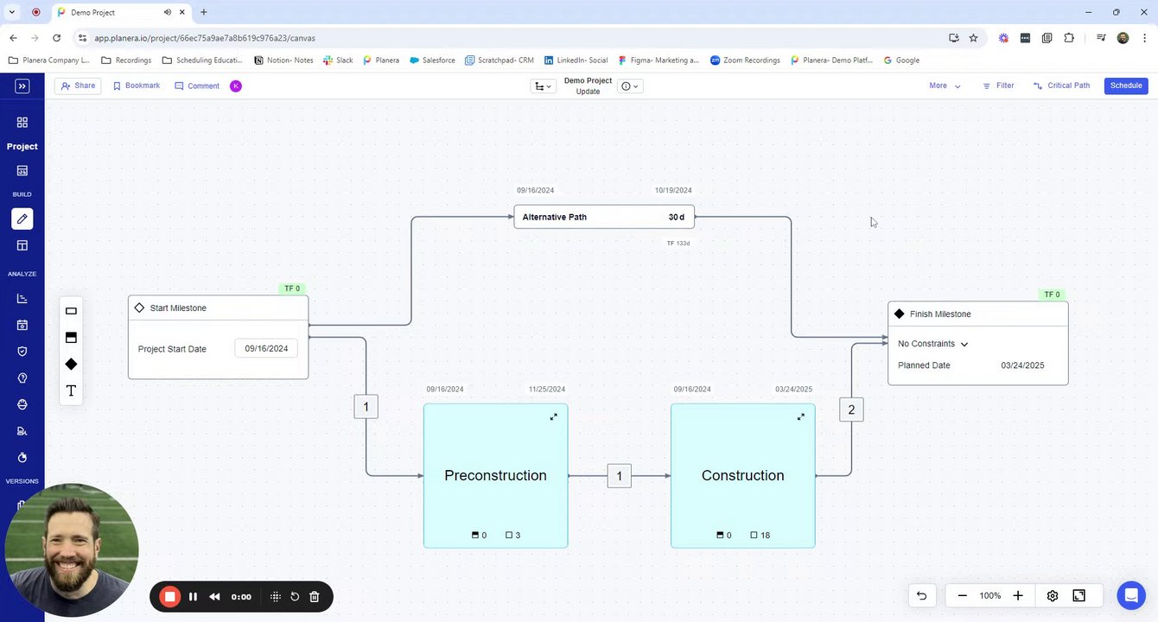The height and width of the screenshot is (622, 1158).
Task: Open the dashboard grid icon in sidebar
Action: [x=22, y=123]
